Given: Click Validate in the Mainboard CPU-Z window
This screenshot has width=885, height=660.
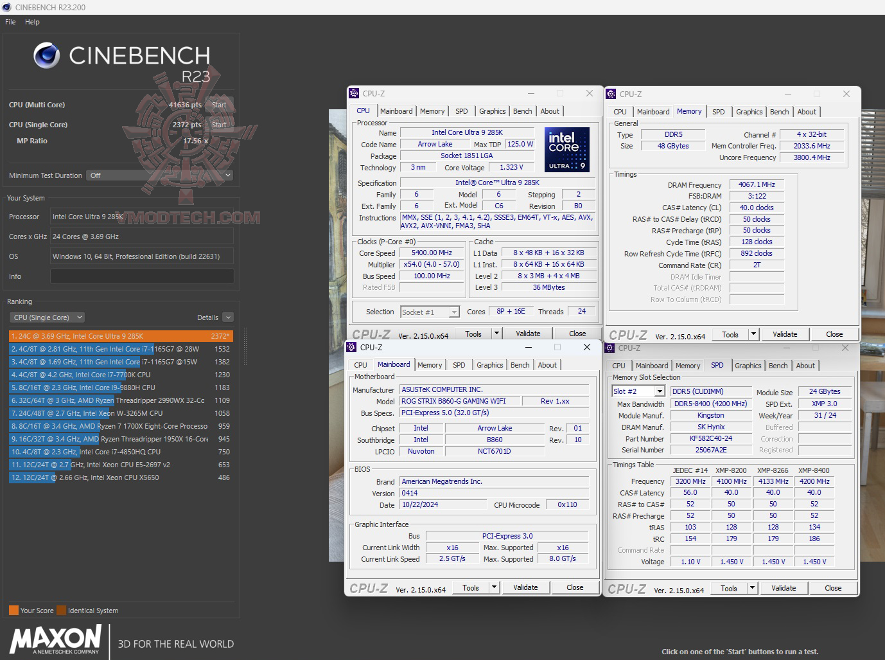Looking at the screenshot, I should point(525,587).
